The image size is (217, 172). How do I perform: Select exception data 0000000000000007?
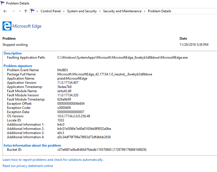(71, 112)
